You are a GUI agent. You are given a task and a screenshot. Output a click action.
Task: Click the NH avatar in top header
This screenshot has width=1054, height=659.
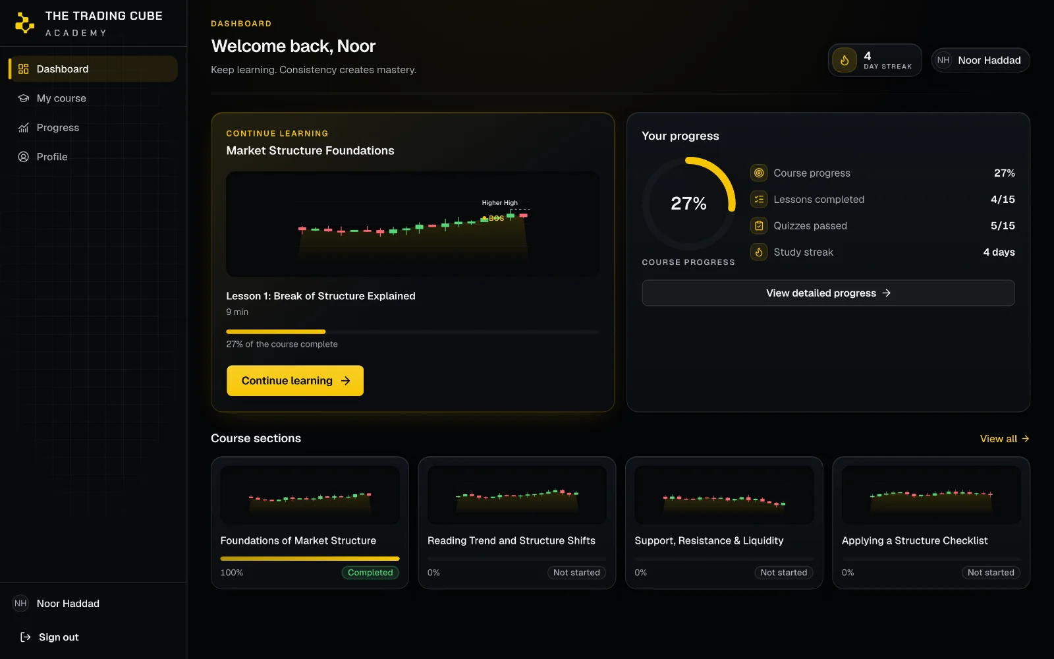click(943, 60)
